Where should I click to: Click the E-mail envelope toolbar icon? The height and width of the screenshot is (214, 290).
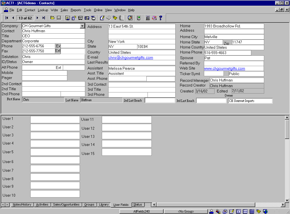point(115,18)
